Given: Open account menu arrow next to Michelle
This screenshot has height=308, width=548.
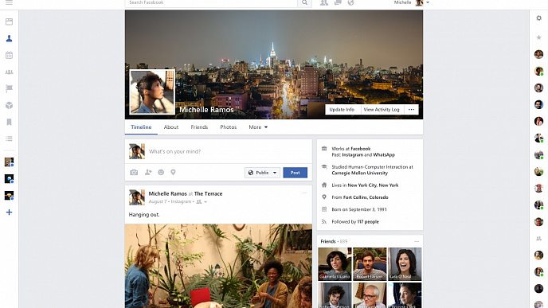Looking at the screenshot, I should [428, 3].
